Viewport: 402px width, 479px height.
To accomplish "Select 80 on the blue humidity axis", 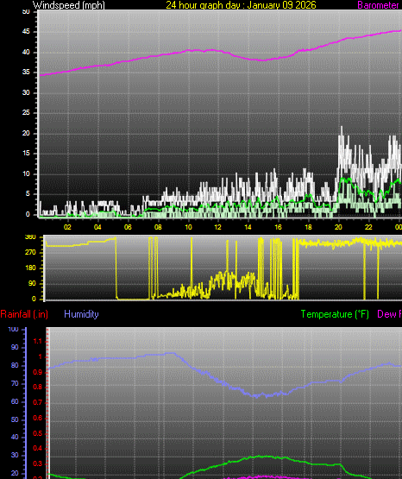I will (15, 365).
